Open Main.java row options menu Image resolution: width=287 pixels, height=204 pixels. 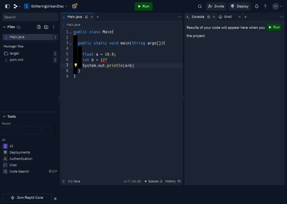(55, 37)
